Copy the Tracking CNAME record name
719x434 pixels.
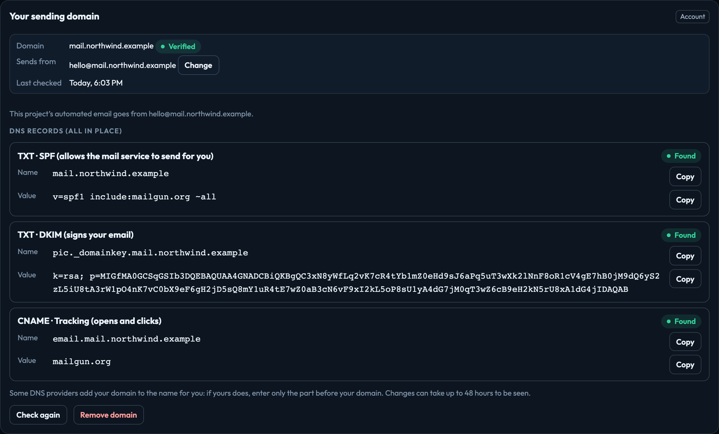[x=685, y=342]
